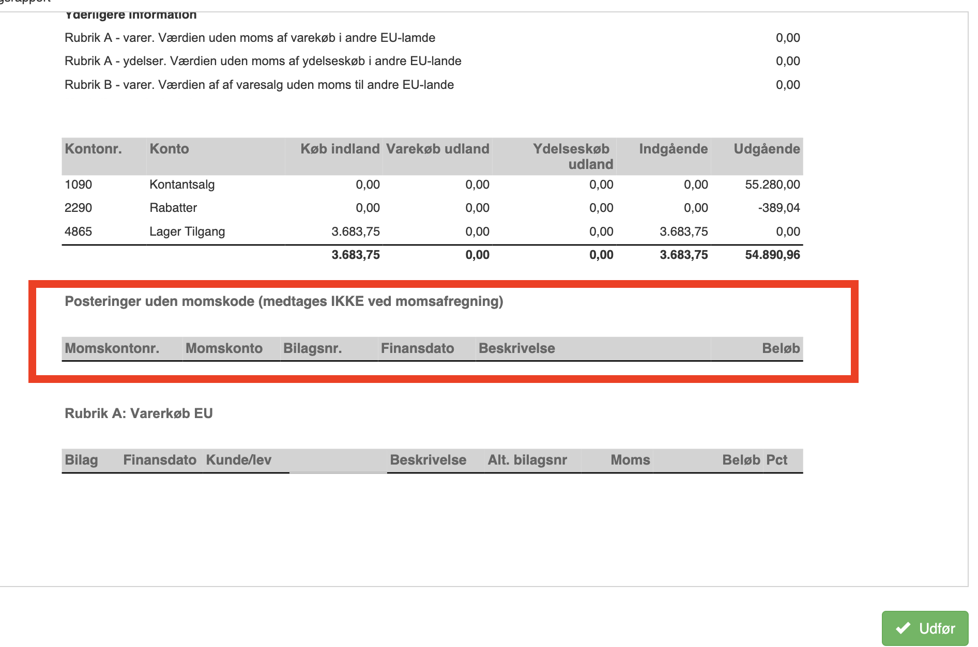Click the green Udfør button
Screen dimensions: 978x647
tap(925, 628)
